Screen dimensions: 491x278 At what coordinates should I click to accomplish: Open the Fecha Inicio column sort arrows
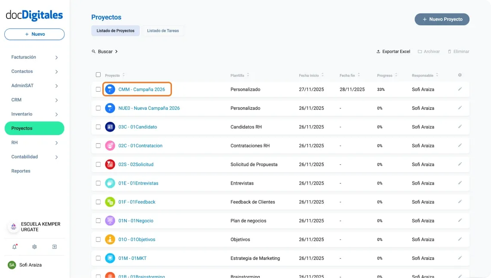click(323, 75)
